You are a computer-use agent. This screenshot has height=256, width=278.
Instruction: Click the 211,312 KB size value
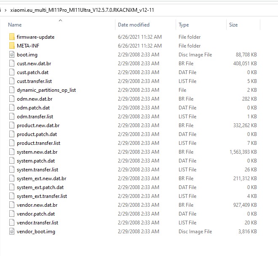tap(245, 179)
